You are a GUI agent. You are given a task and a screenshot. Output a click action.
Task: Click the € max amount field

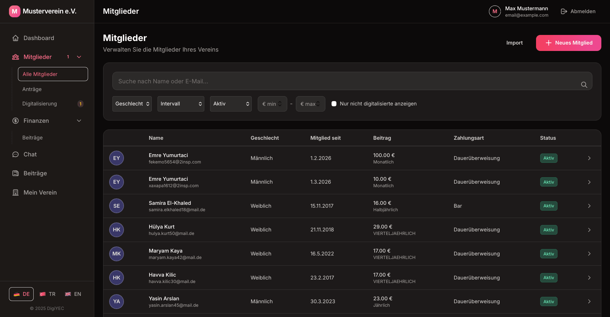click(311, 104)
